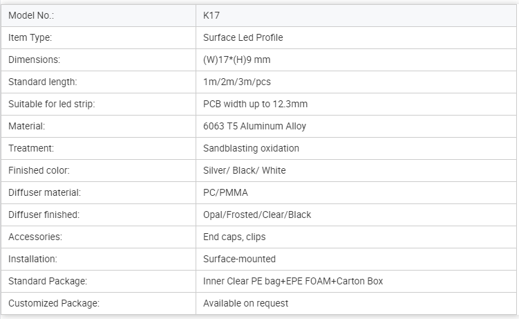Click the (W)17*(H)9 mm value
The width and height of the screenshot is (519, 319).
click(x=236, y=60)
